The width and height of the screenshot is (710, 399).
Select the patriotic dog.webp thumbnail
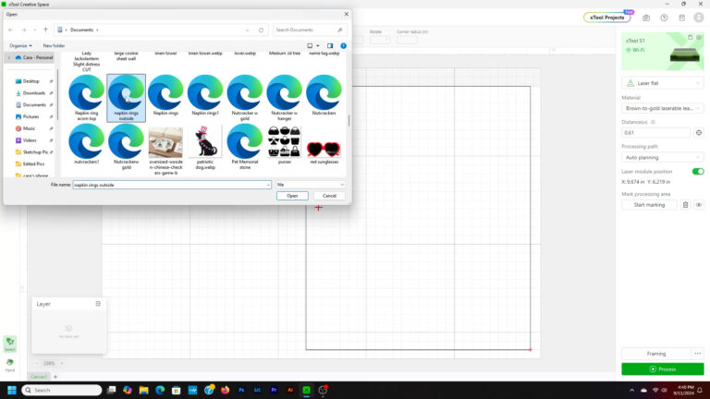[204, 144]
